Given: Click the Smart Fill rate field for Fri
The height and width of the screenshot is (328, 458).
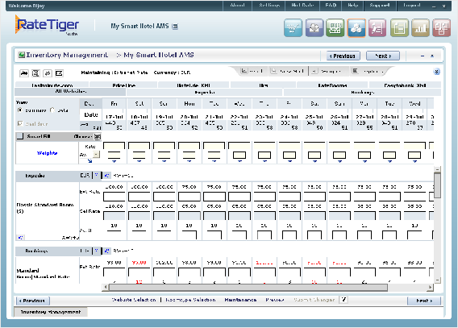Looking at the screenshot, I should point(114,145).
